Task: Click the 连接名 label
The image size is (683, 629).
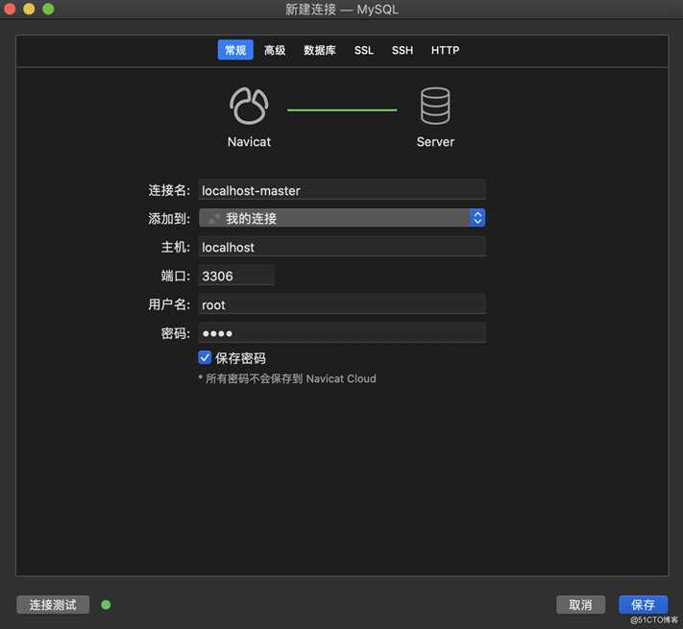Action: (169, 190)
